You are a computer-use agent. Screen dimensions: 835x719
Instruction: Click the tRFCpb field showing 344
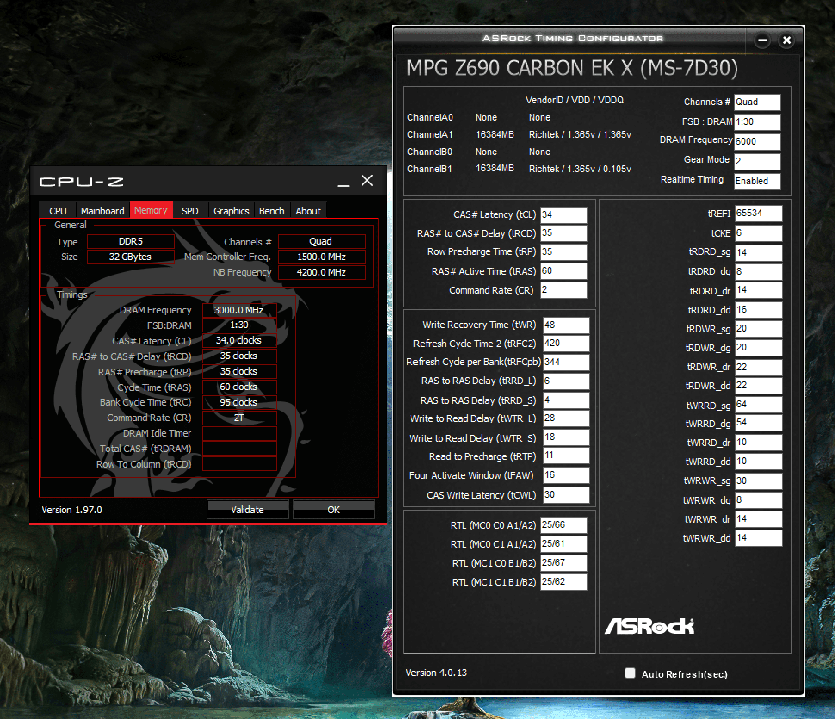(566, 363)
